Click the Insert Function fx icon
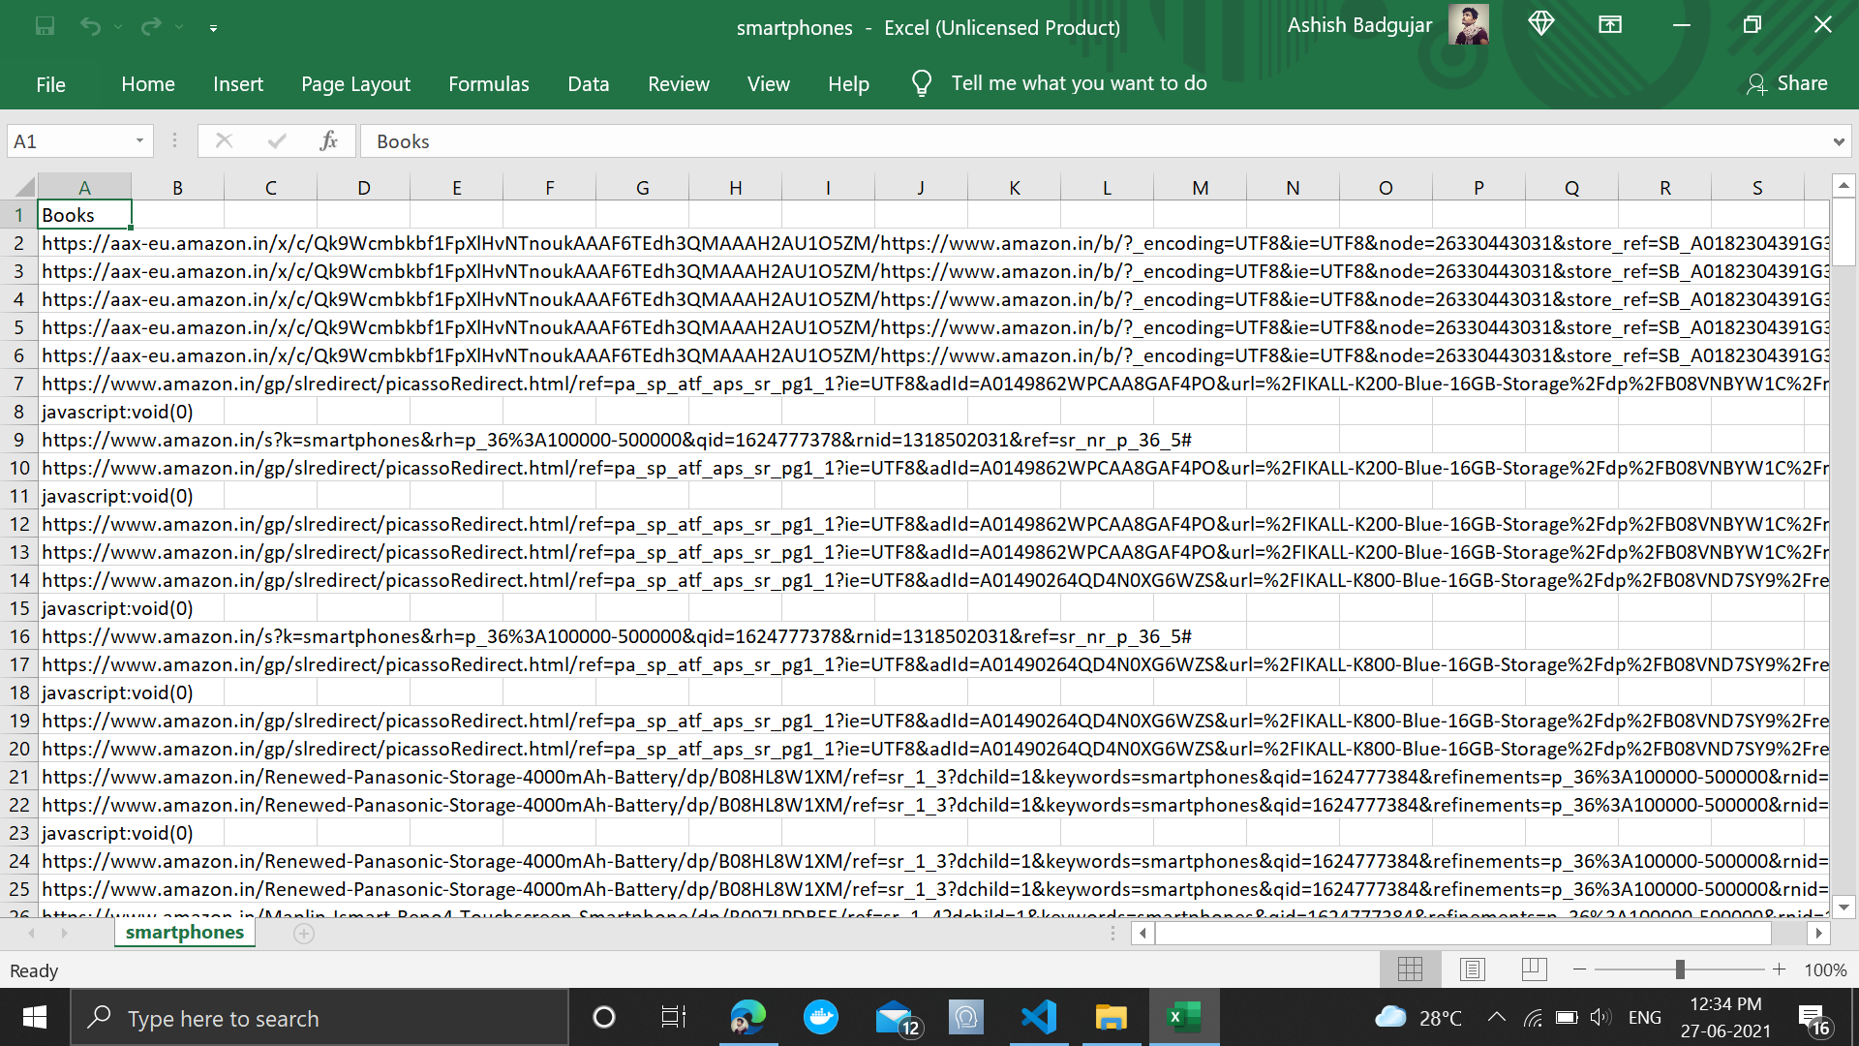 click(328, 141)
